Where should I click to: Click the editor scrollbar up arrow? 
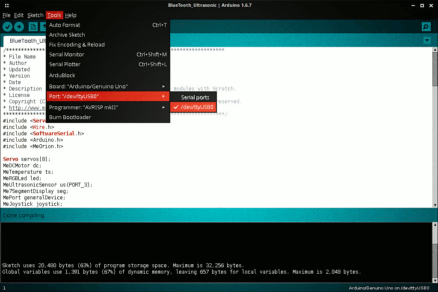[x=435, y=50]
